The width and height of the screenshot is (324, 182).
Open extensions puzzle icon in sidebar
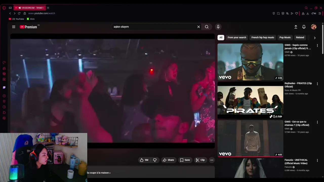4,112
